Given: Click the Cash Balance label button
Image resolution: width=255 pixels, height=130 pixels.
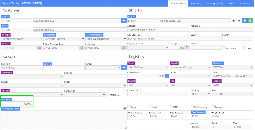Looking at the screenshot, I should (198, 112).
